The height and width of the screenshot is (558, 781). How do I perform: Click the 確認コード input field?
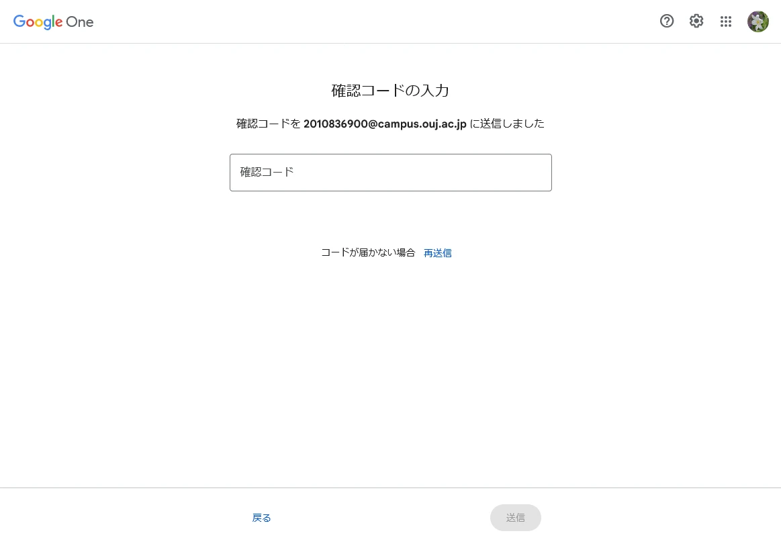click(390, 173)
